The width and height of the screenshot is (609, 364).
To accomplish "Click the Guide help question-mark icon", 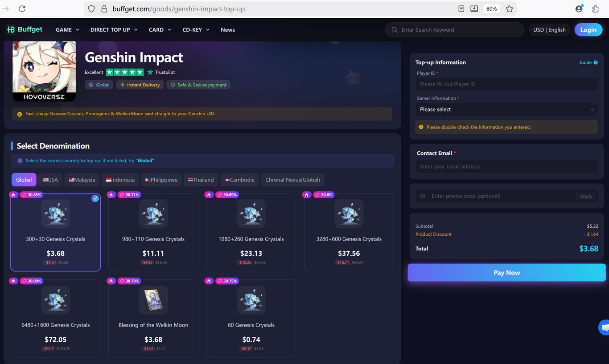I will click(596, 62).
